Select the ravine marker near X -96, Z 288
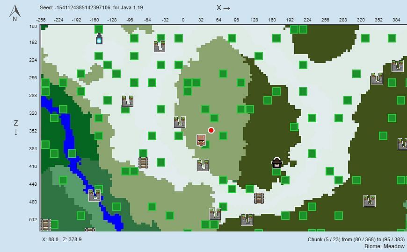Viewport: 407px width, 252px height. [x=128, y=101]
